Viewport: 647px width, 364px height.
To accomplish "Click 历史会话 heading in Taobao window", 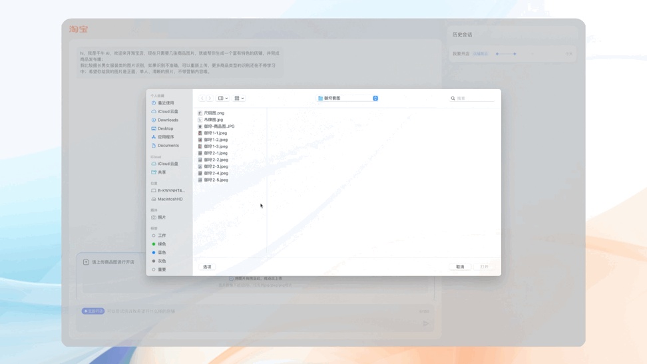I will click(462, 35).
